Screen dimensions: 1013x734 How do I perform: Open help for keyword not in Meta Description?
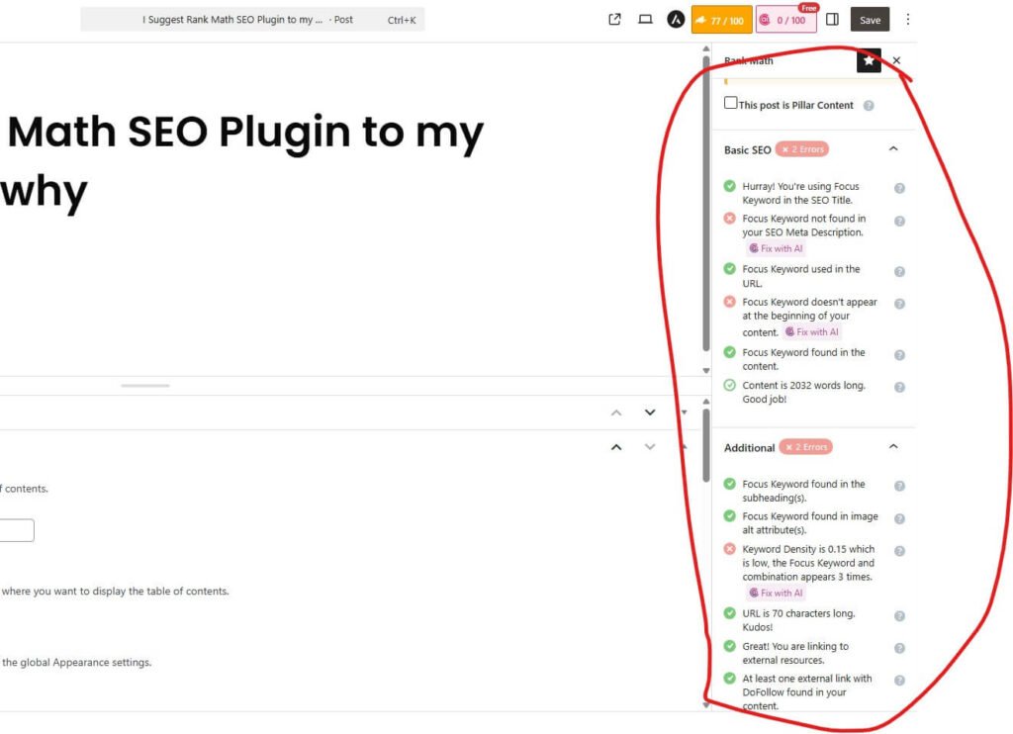click(899, 221)
